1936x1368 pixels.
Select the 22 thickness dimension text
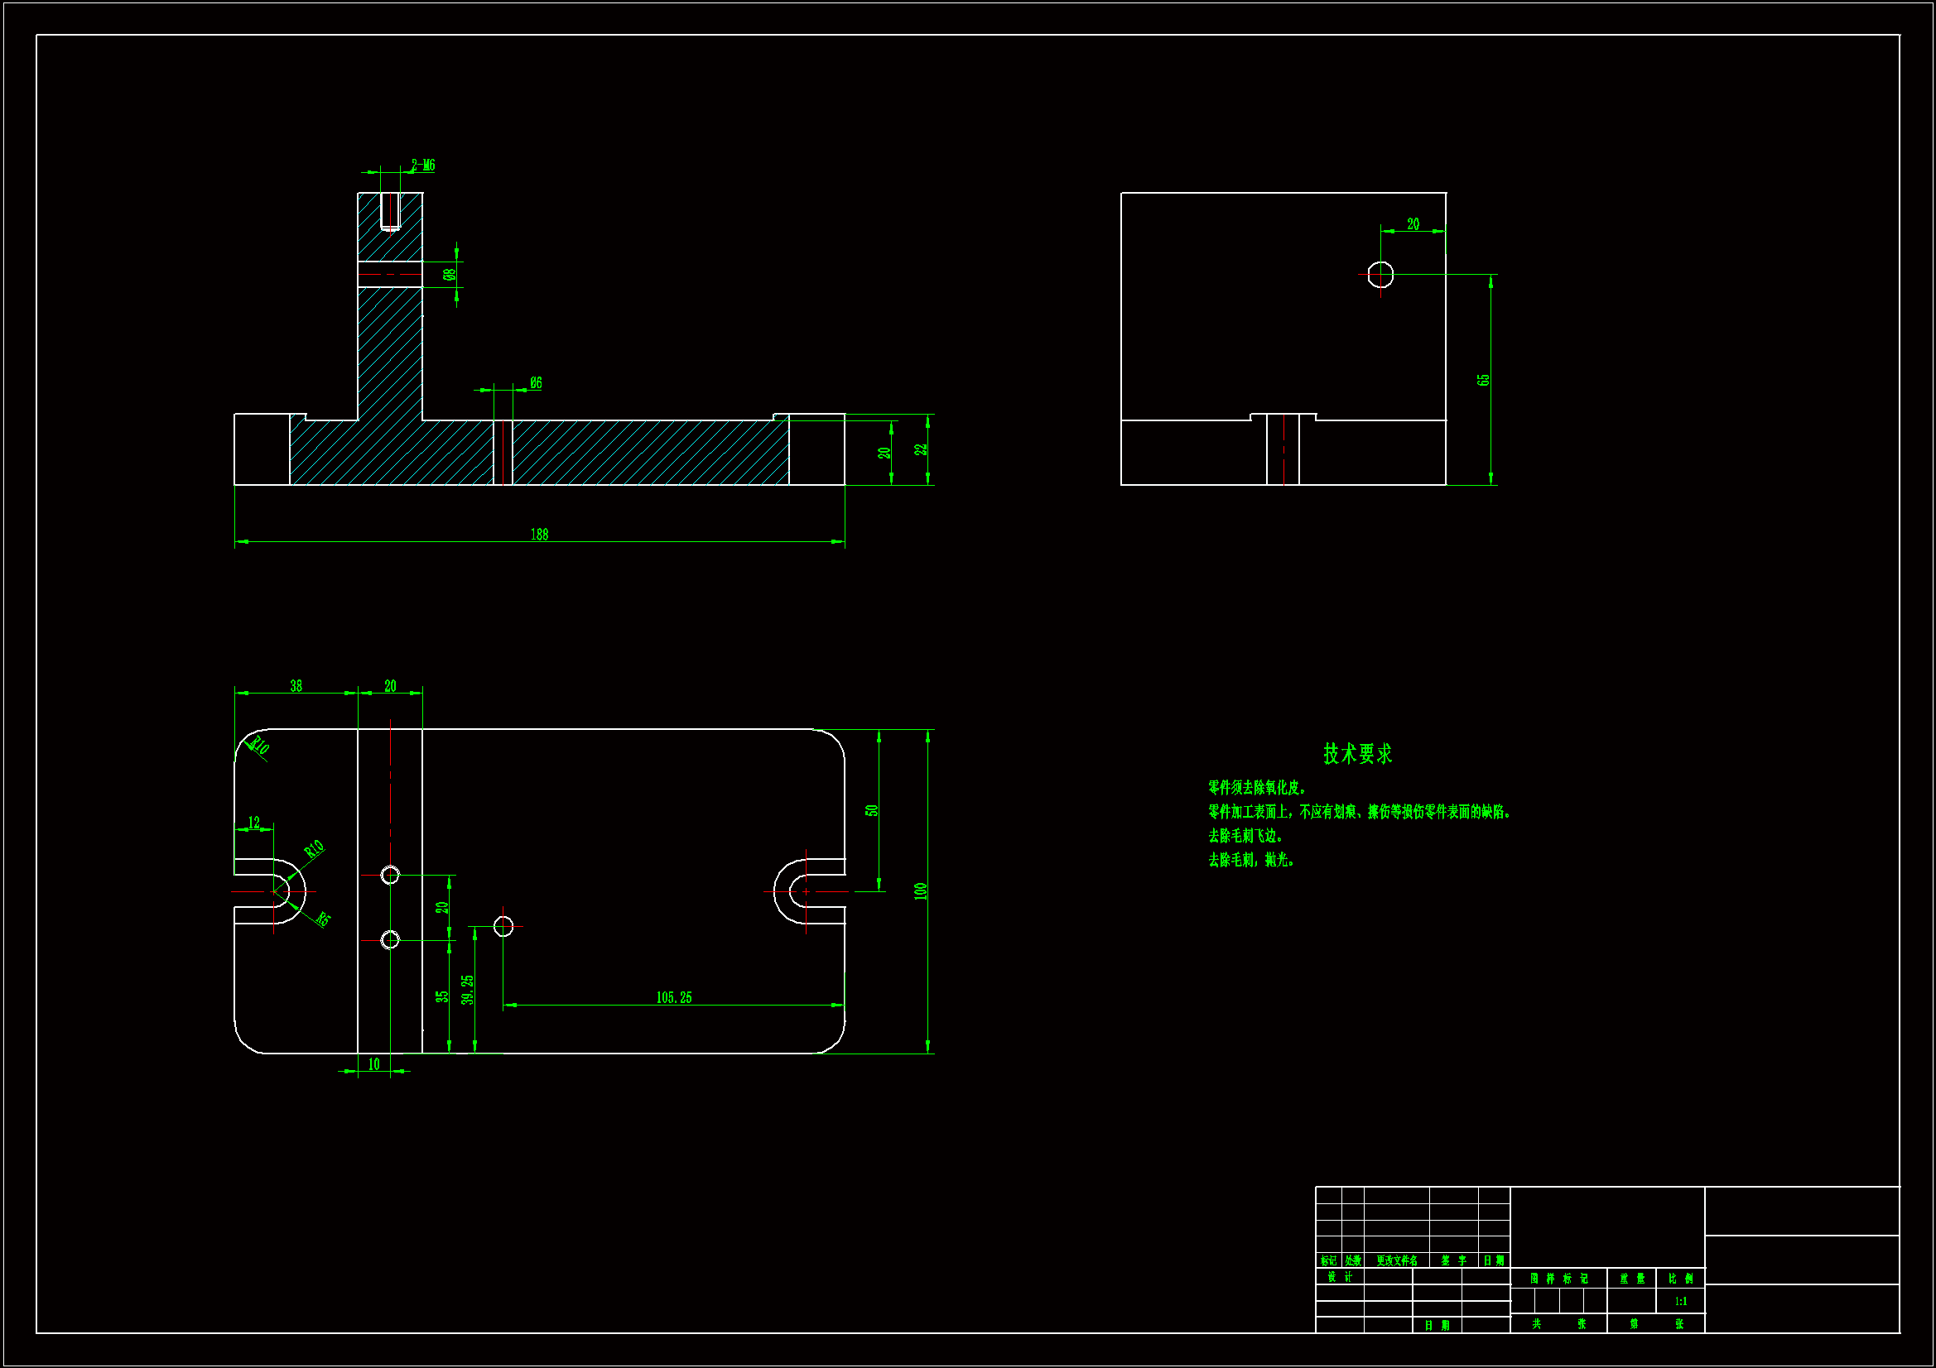(921, 449)
